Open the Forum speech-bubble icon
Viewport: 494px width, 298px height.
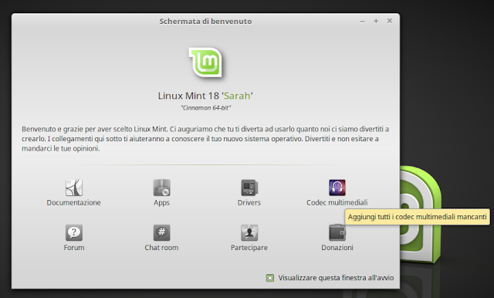click(x=74, y=233)
